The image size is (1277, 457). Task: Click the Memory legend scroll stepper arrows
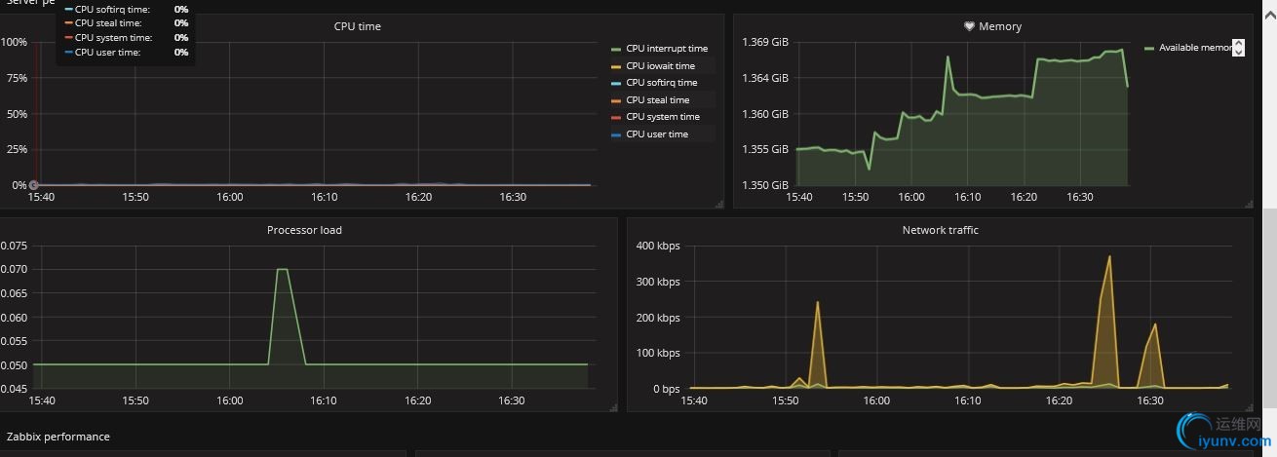[x=1239, y=48]
